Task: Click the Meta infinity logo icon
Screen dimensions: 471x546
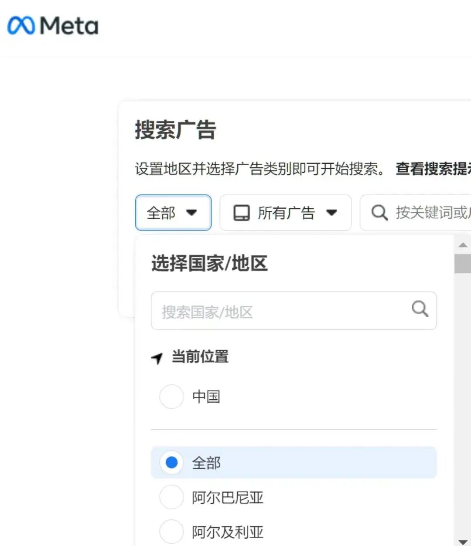Action: [21, 26]
